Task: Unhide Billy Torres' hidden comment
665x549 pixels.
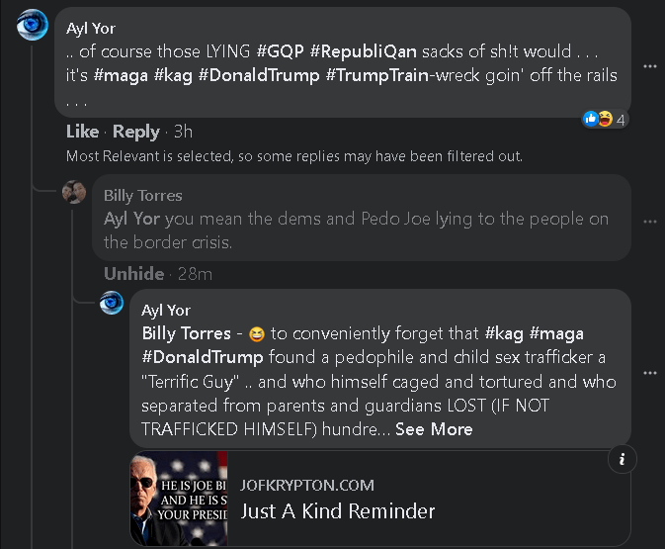Action: coord(133,273)
